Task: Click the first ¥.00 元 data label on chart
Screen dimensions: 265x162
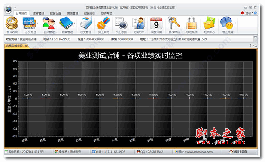Action: click(28, 95)
